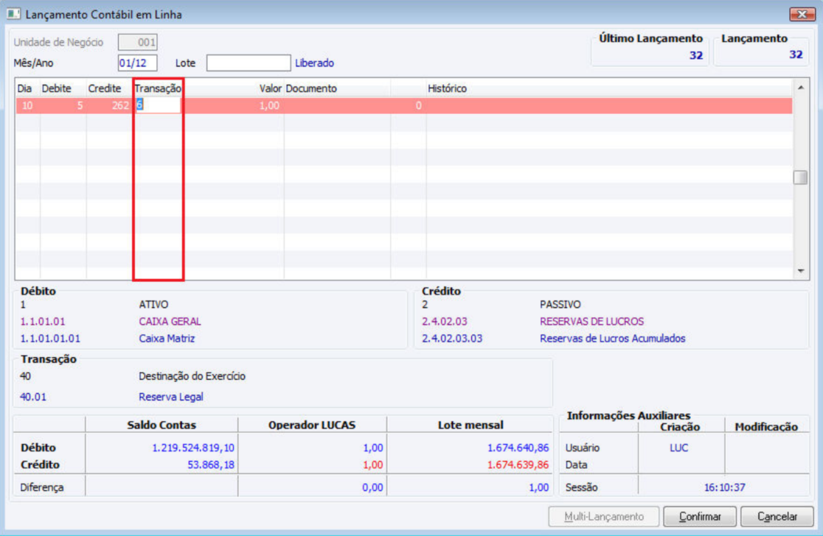Select the Valor column header
Viewport: 823px width, 536px height.
[x=271, y=88]
